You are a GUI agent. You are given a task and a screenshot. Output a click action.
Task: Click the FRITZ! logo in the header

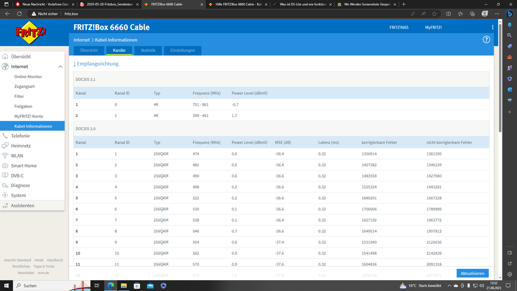tap(31, 32)
